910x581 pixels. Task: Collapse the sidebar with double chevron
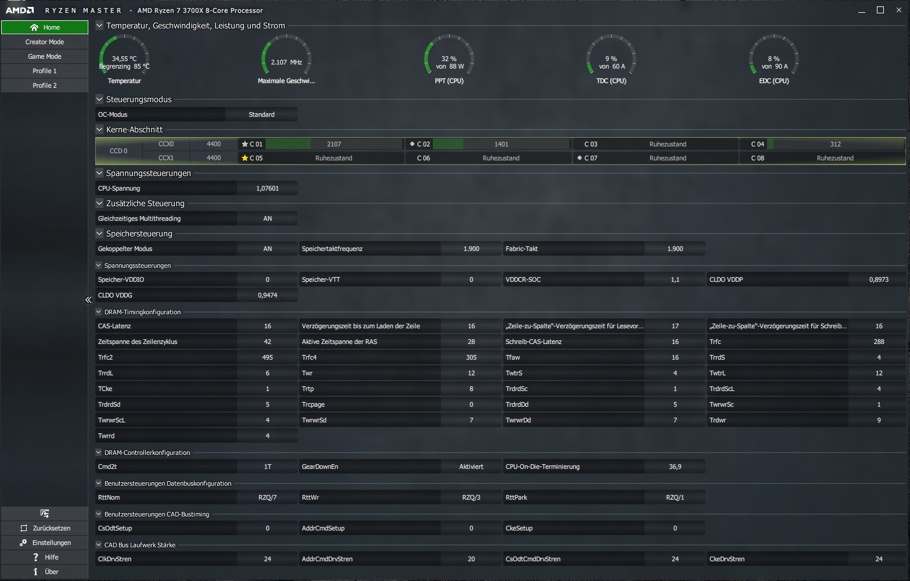click(x=88, y=300)
